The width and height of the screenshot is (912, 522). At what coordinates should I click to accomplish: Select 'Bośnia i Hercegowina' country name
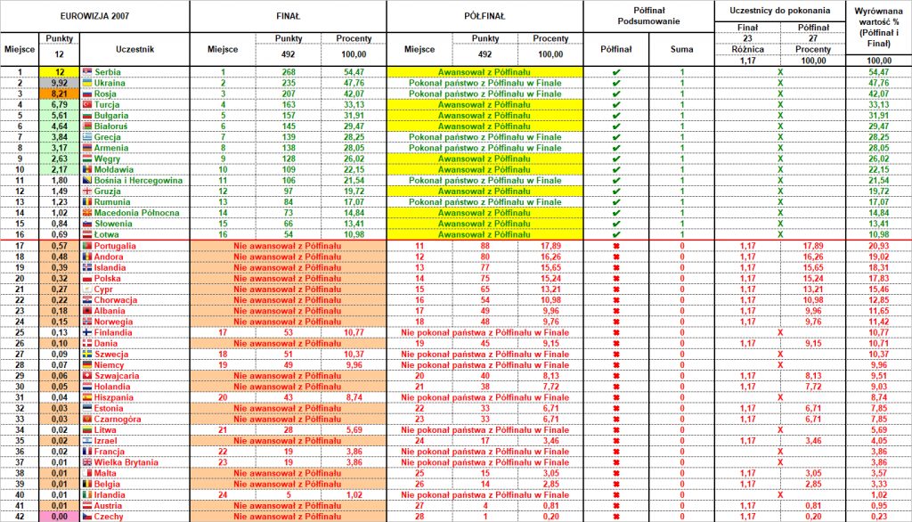tap(138, 181)
